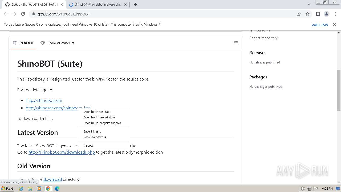The image size is (341, 192).
Task: Click the page vertical scrollbar
Action: pos(339,91)
